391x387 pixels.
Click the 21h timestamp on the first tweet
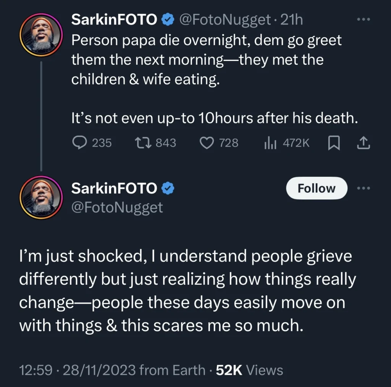(x=291, y=20)
